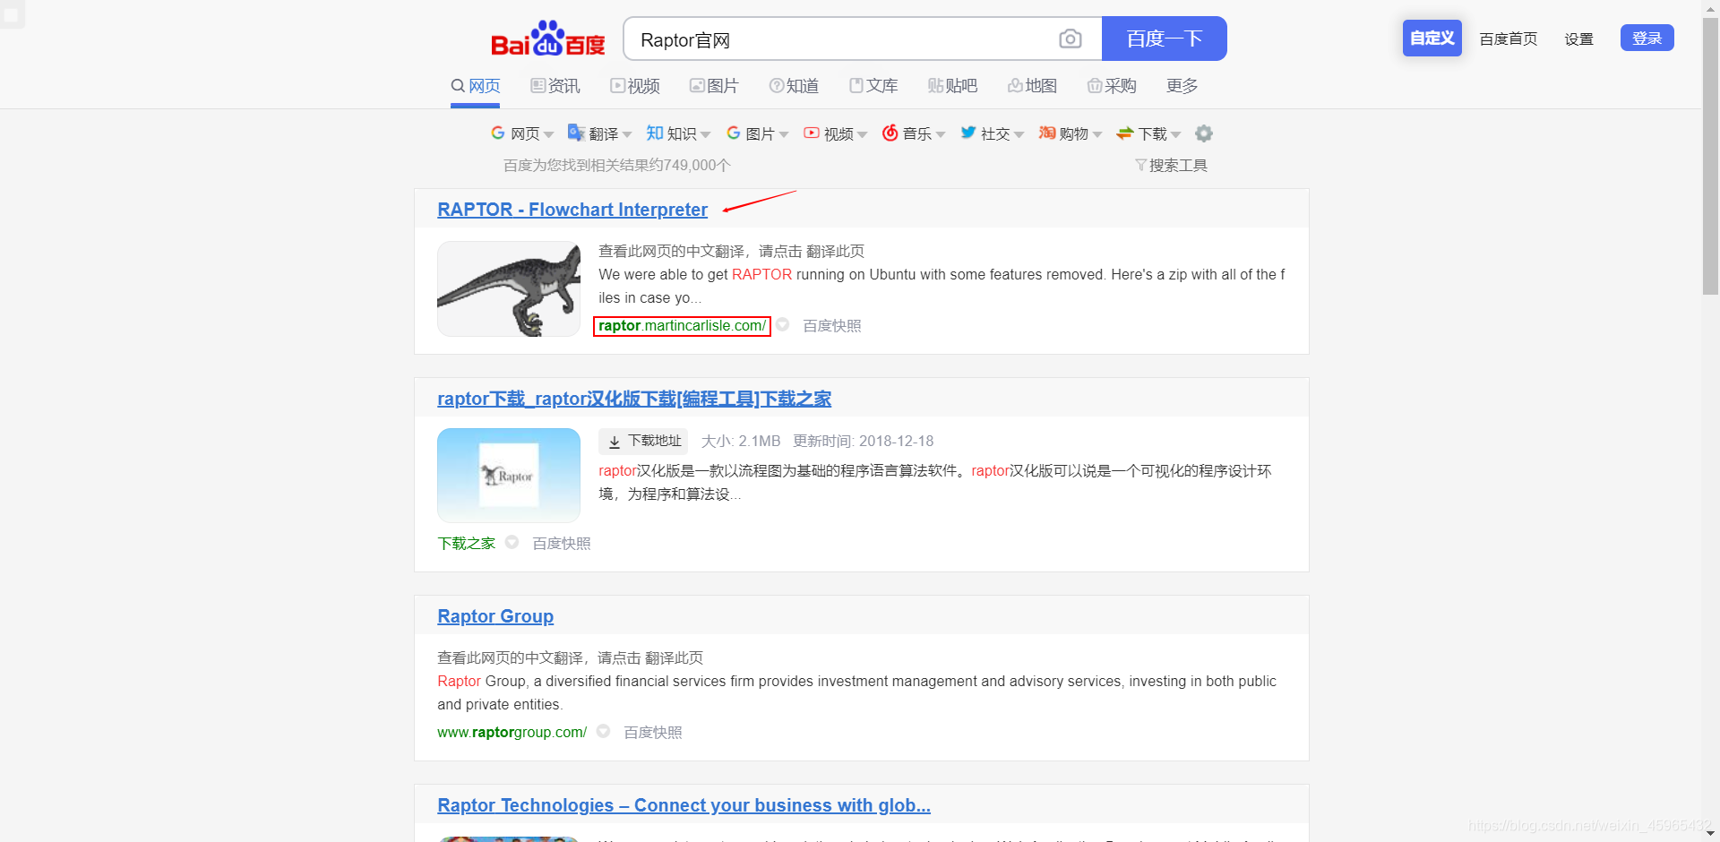Expand the 更多 menu
The height and width of the screenshot is (842, 1720).
pyautogui.click(x=1181, y=85)
